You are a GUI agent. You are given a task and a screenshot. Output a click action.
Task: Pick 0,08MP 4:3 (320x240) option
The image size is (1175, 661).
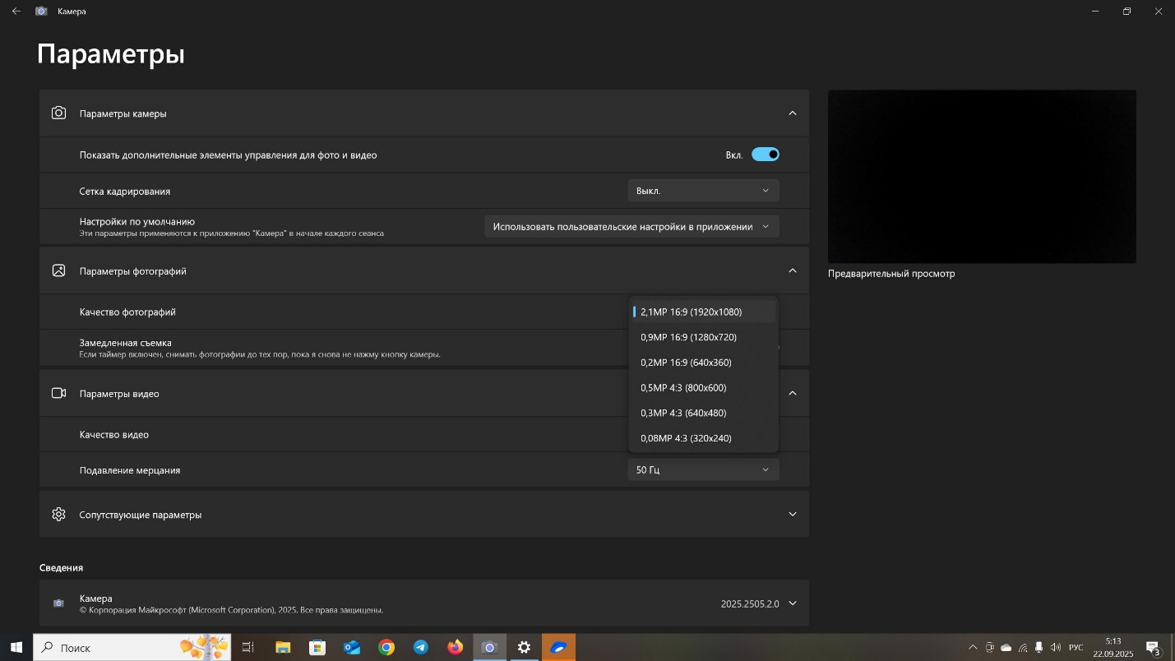(703, 438)
